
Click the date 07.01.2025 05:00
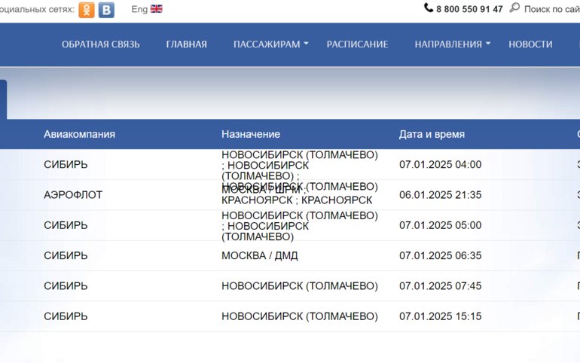(x=440, y=225)
